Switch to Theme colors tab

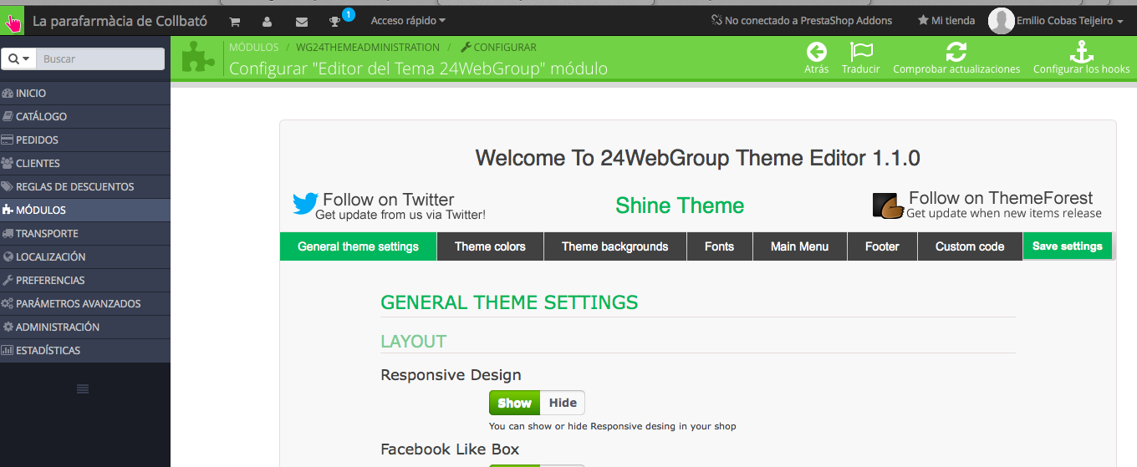coord(490,246)
